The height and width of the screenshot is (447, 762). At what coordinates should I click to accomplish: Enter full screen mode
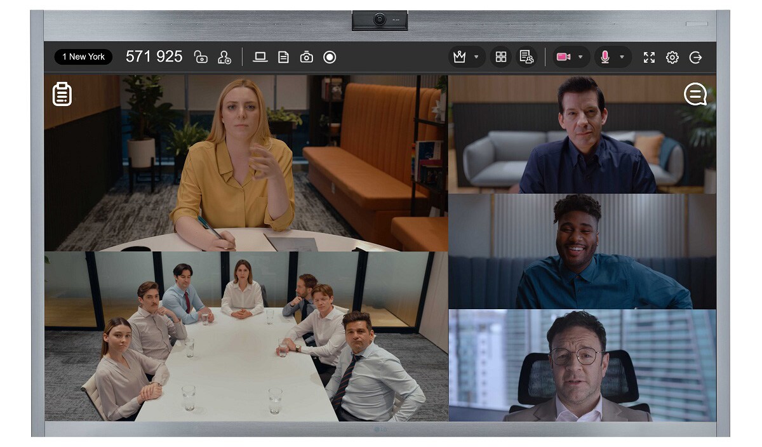(x=649, y=57)
